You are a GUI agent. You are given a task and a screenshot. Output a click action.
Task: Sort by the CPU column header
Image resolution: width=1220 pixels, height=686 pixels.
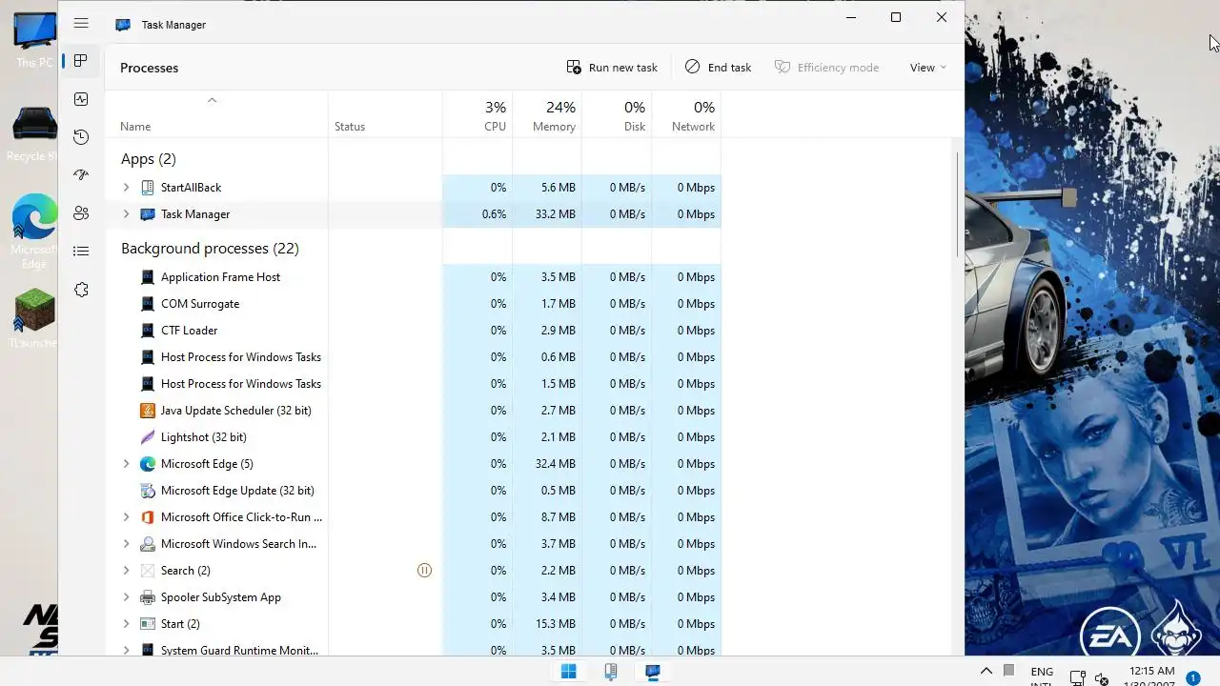coord(478,114)
